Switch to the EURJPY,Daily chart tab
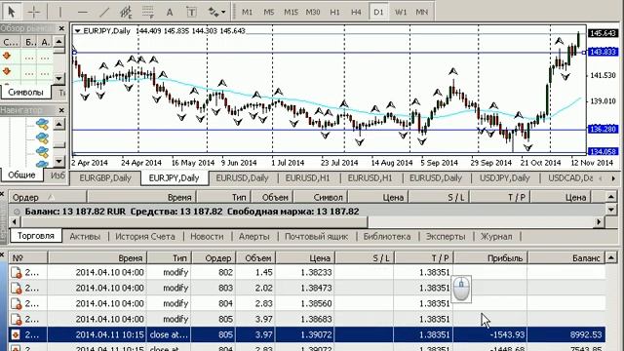This screenshot has height=351, width=624. (x=174, y=178)
